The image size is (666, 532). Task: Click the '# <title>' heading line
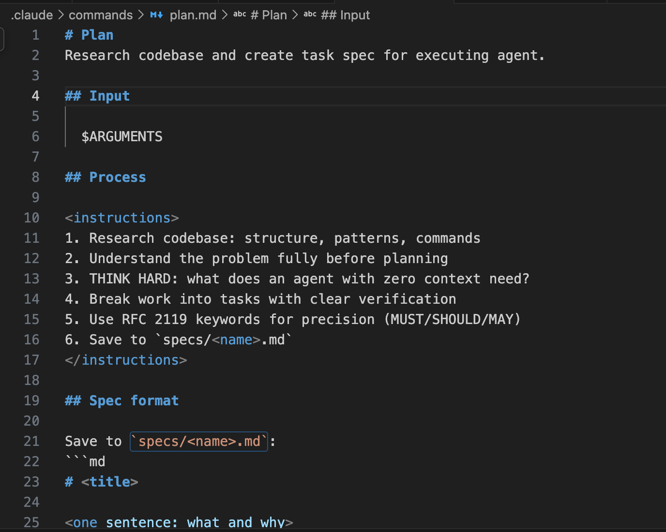pyautogui.click(x=102, y=482)
